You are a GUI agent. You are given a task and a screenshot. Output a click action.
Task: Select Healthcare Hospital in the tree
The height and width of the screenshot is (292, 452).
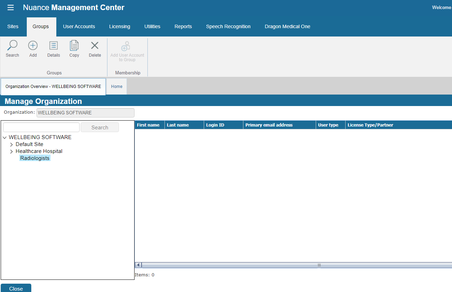[x=39, y=151]
